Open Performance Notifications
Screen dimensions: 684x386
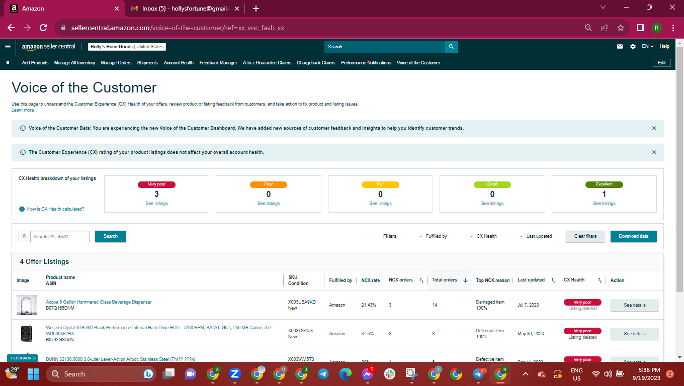click(x=366, y=63)
